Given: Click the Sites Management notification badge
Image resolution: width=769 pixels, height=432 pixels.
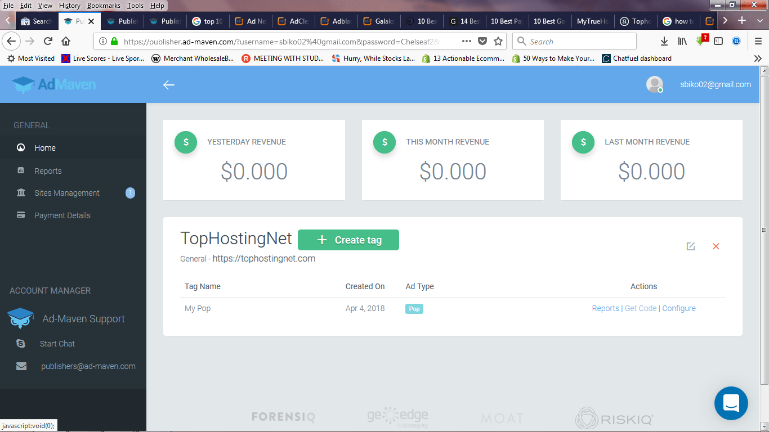Looking at the screenshot, I should [x=130, y=193].
